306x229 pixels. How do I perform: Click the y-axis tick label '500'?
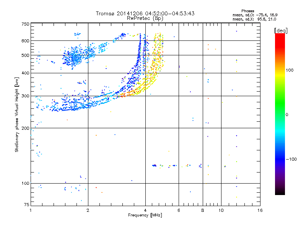[25, 55]
